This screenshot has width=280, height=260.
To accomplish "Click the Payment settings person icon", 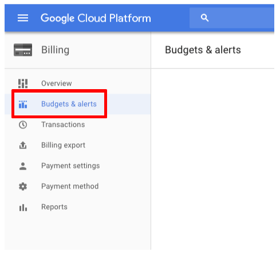I will tap(23, 166).
